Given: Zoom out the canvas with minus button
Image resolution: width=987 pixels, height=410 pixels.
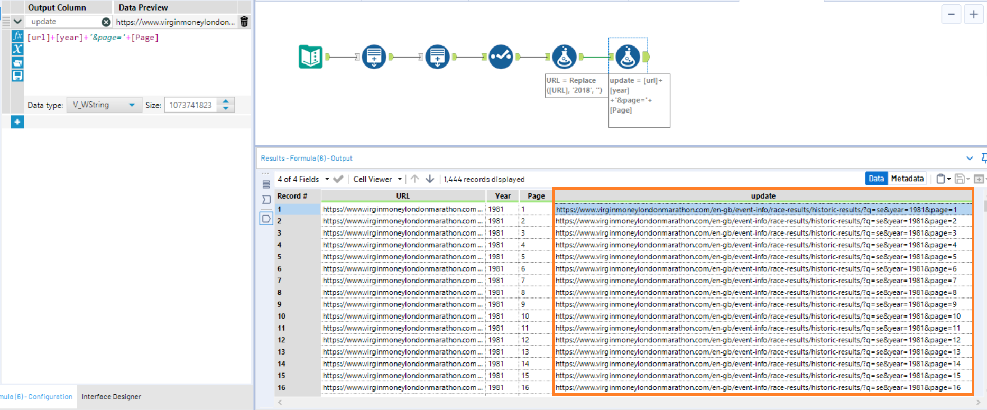Looking at the screenshot, I should (x=951, y=14).
